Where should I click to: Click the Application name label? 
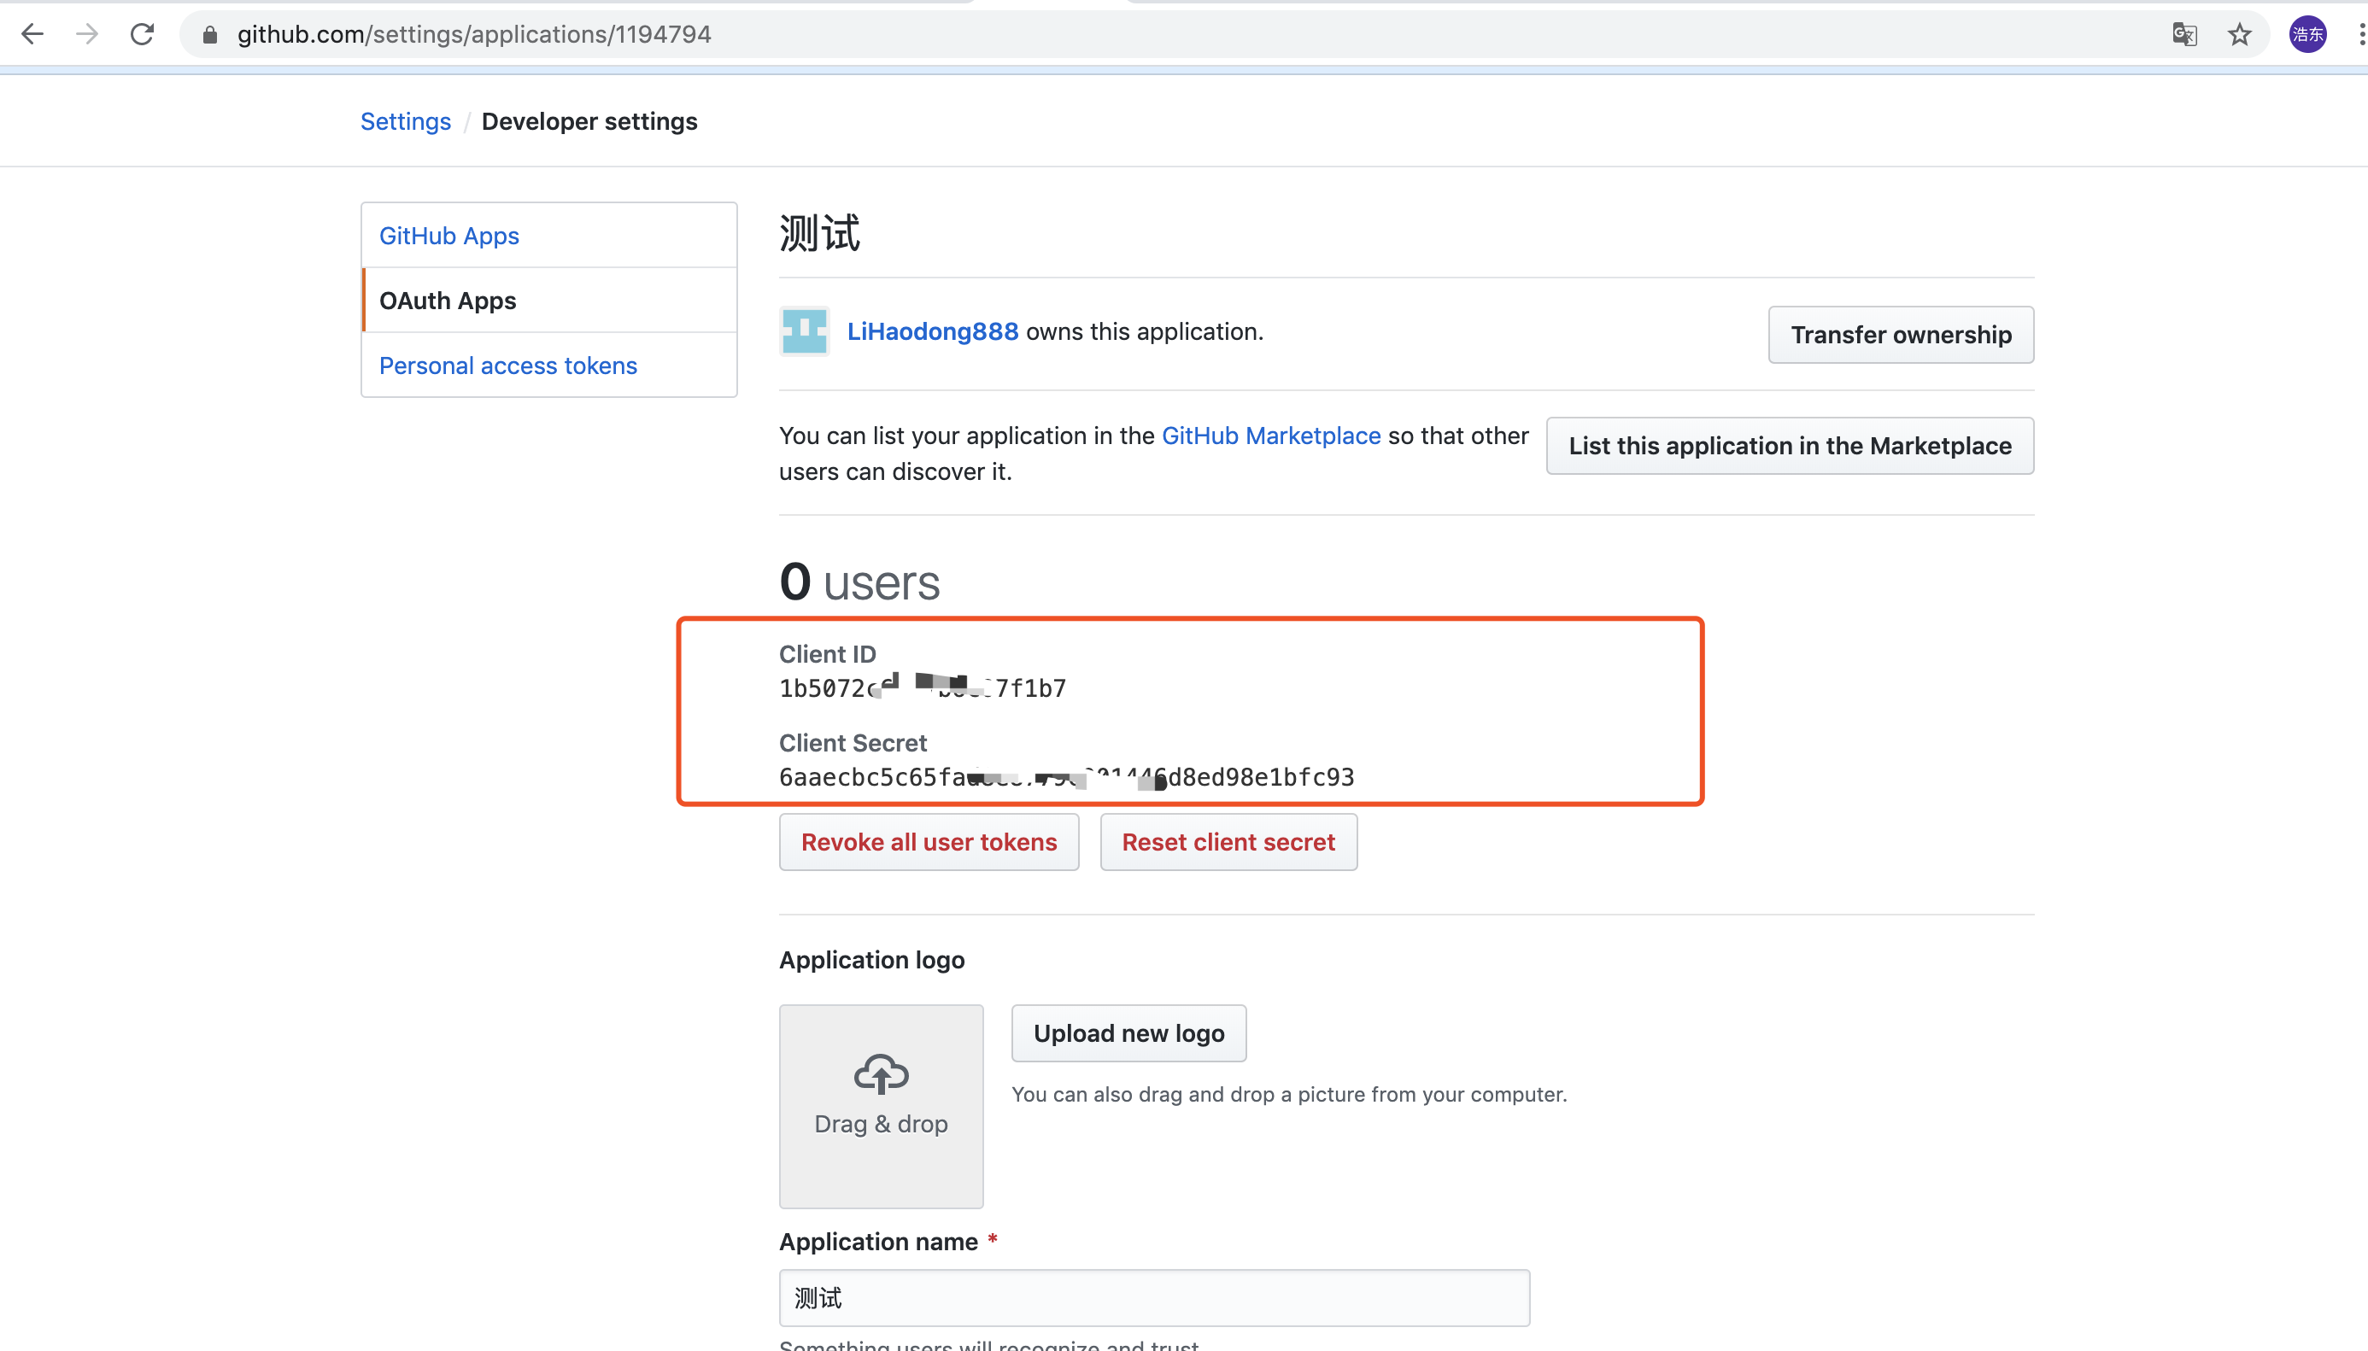(878, 1243)
